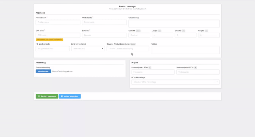Image resolution: width=255 pixels, height=137 pixels.
Task: Click the cm badge next to Lengte
Action: tap(160, 31)
